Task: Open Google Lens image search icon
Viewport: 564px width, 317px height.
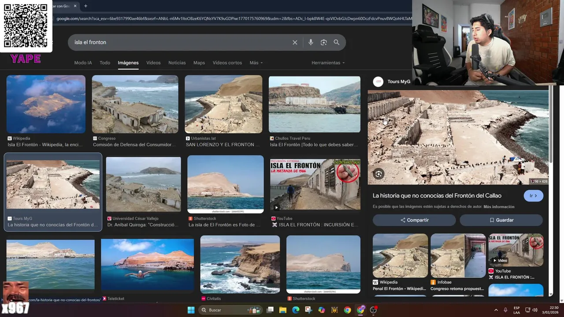Action: pos(323,42)
